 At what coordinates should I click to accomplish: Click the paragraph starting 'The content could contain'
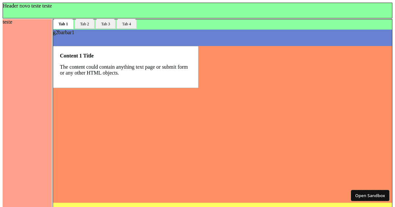[124, 70]
